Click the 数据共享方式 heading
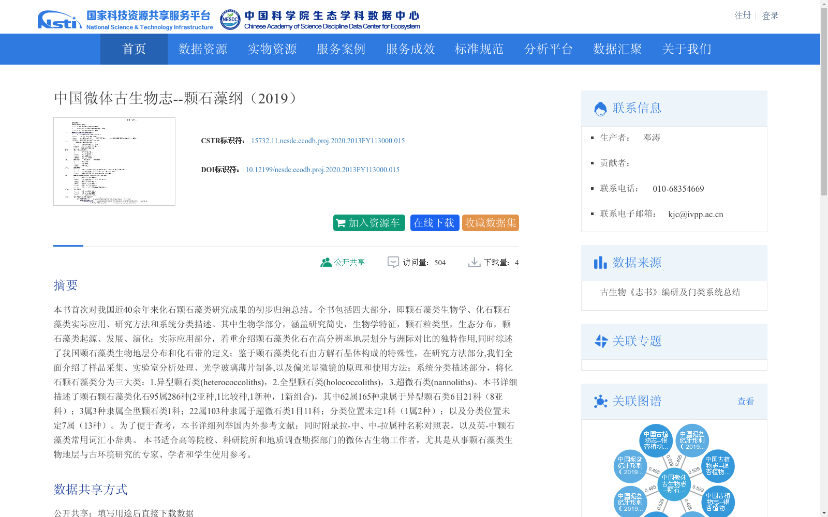Viewport: 828px width, 517px height. tap(91, 489)
